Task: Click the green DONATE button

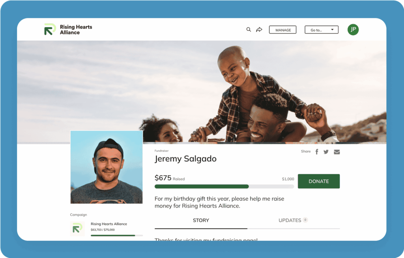Action: pyautogui.click(x=319, y=181)
